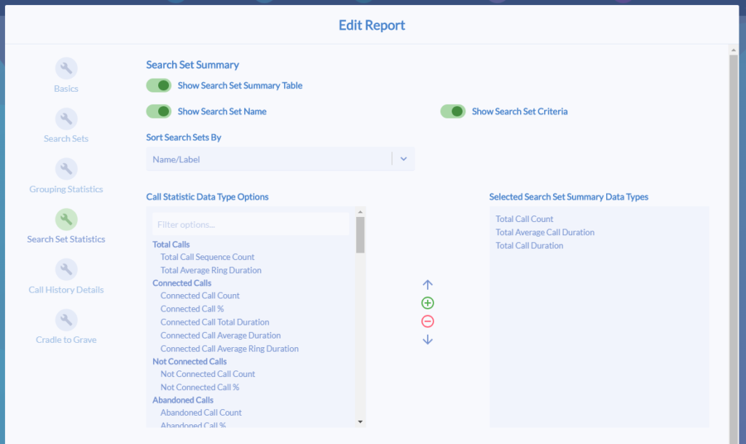Select Total Call Duration in selected list
Viewport: 746px width, 444px height.
[529, 246]
